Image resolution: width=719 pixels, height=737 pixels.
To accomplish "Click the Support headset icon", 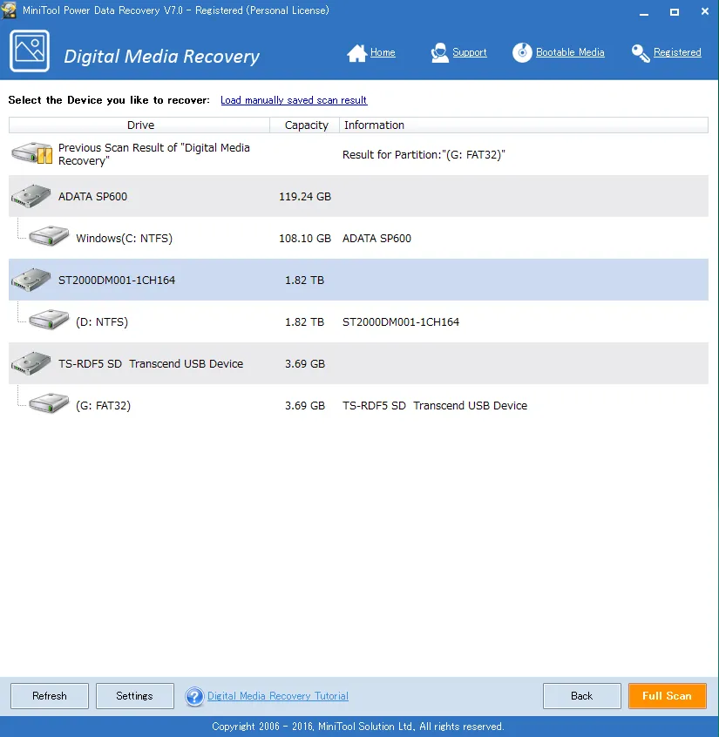I will (439, 53).
